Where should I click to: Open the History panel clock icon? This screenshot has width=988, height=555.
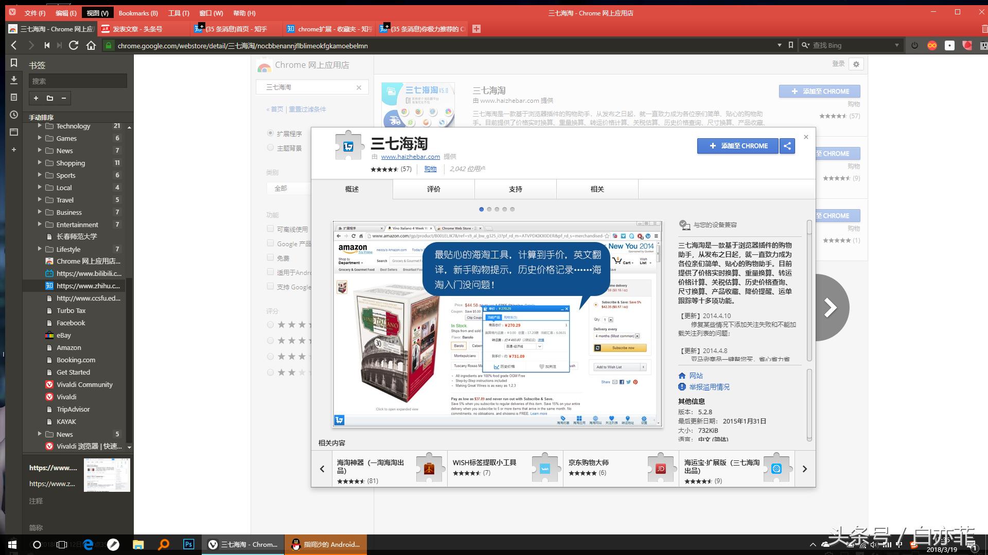(14, 114)
